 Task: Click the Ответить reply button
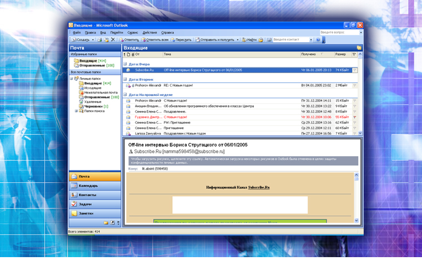point(129,40)
